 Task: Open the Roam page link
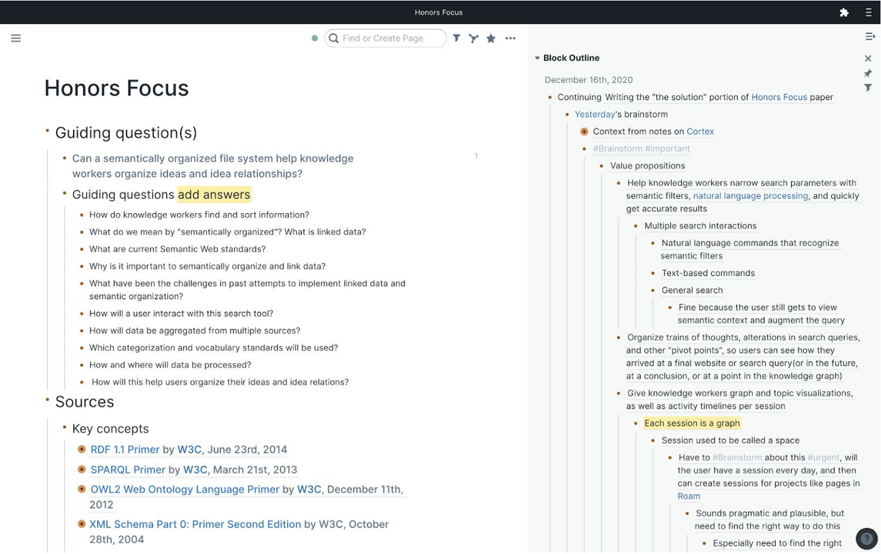pyautogui.click(x=689, y=496)
